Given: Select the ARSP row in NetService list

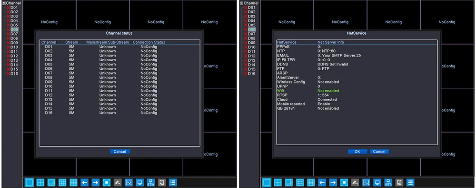Looking at the screenshot, I should point(357,73).
